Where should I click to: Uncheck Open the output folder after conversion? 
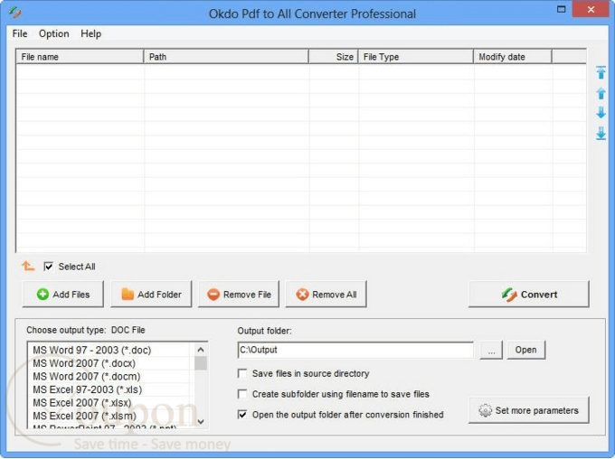(x=242, y=415)
